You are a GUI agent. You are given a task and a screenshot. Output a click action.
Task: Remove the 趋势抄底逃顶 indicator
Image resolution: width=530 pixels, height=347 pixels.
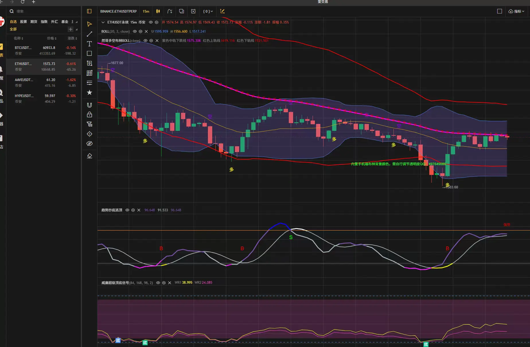[139, 210]
